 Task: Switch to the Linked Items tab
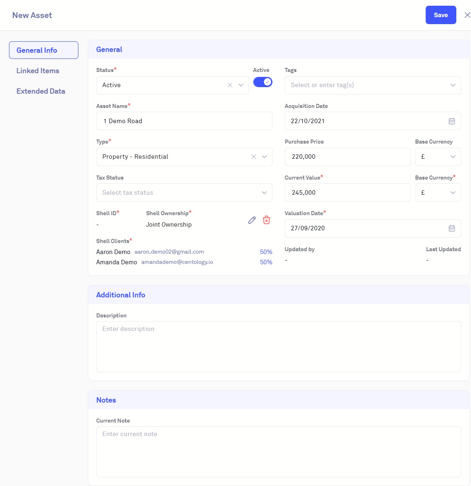tap(38, 71)
